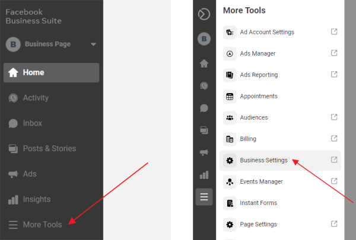Open Page Settings from More Tools
The width and height of the screenshot is (356, 240).
pyautogui.click(x=280, y=225)
